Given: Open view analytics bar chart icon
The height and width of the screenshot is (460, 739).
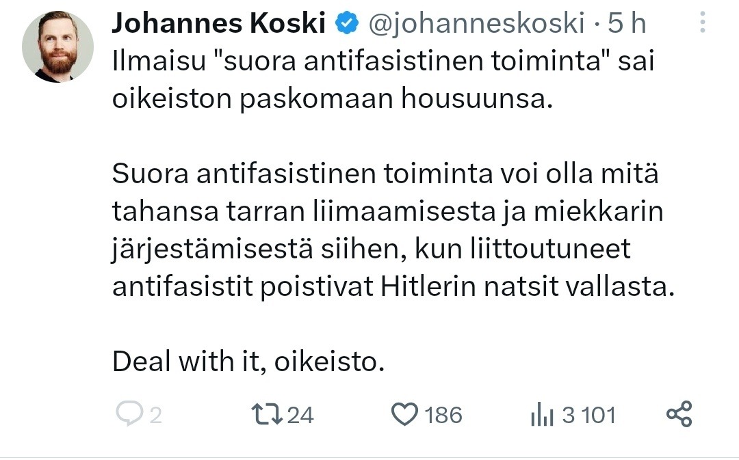Looking at the screenshot, I should coord(542,415).
